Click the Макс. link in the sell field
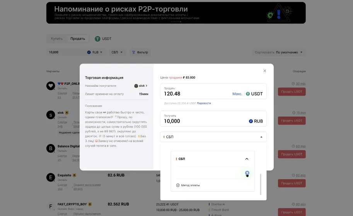 click(x=237, y=94)
